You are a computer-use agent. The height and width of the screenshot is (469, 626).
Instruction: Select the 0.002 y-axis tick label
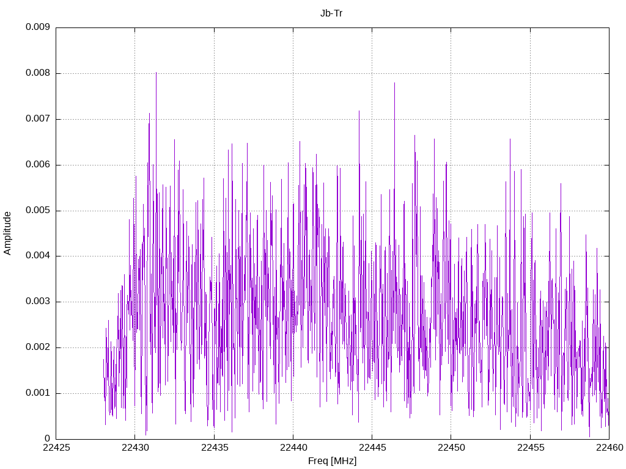[x=38, y=347]
